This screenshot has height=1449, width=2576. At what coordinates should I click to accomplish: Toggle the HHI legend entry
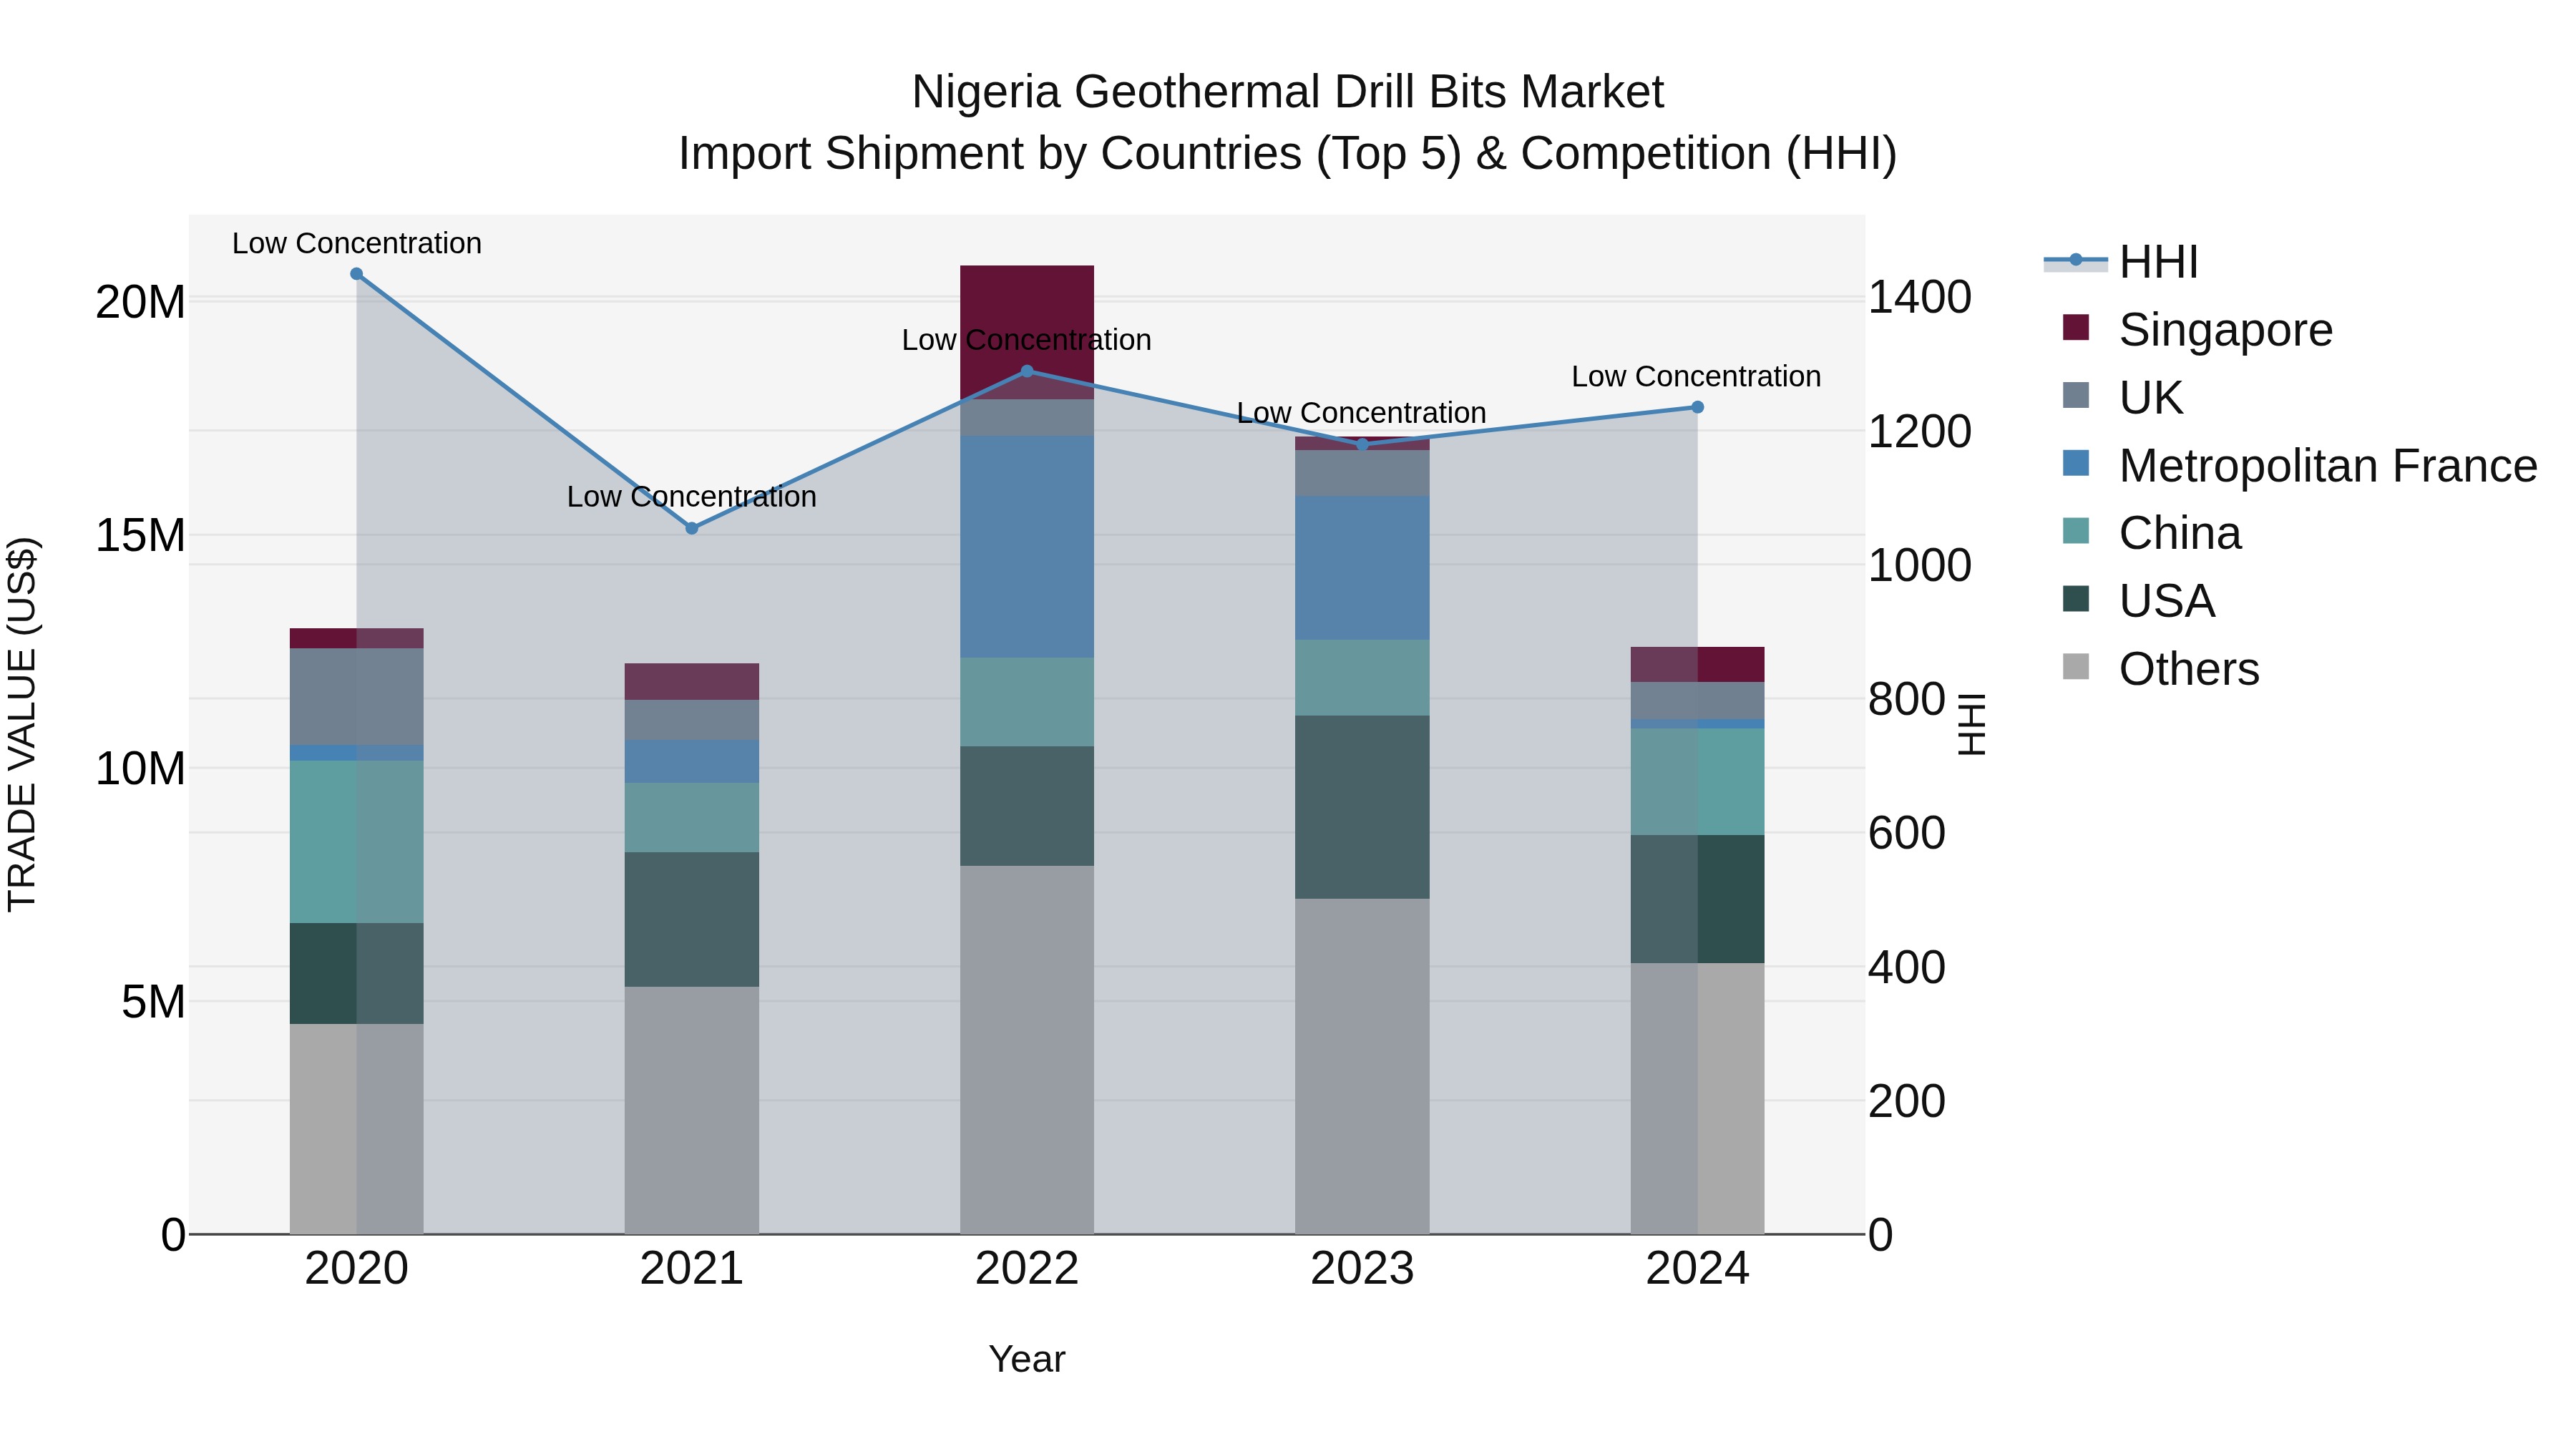coord(2121,262)
